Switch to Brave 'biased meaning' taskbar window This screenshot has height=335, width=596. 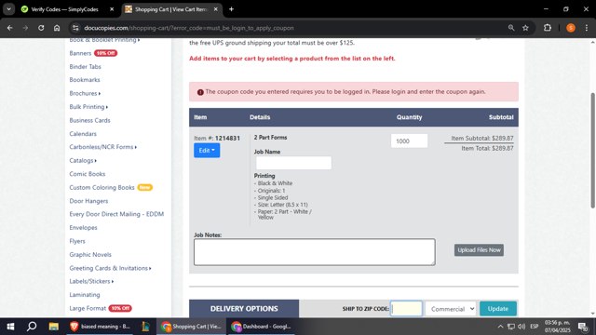tap(101, 327)
